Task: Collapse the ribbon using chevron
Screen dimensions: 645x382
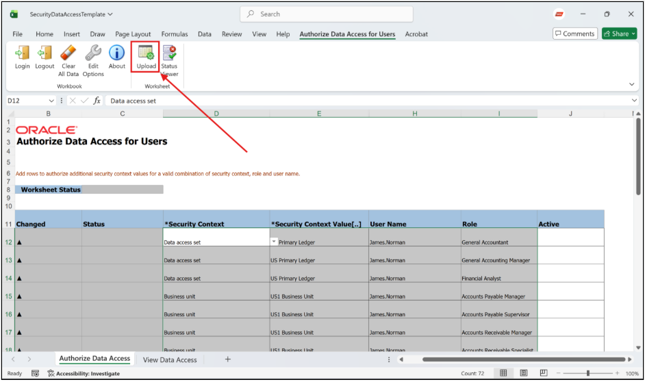Action: click(x=631, y=84)
